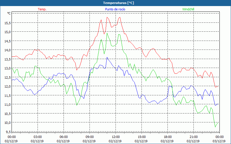Click the 14,0 y-axis value
The width and height of the screenshot is (231, 144).
click(x=8, y=50)
